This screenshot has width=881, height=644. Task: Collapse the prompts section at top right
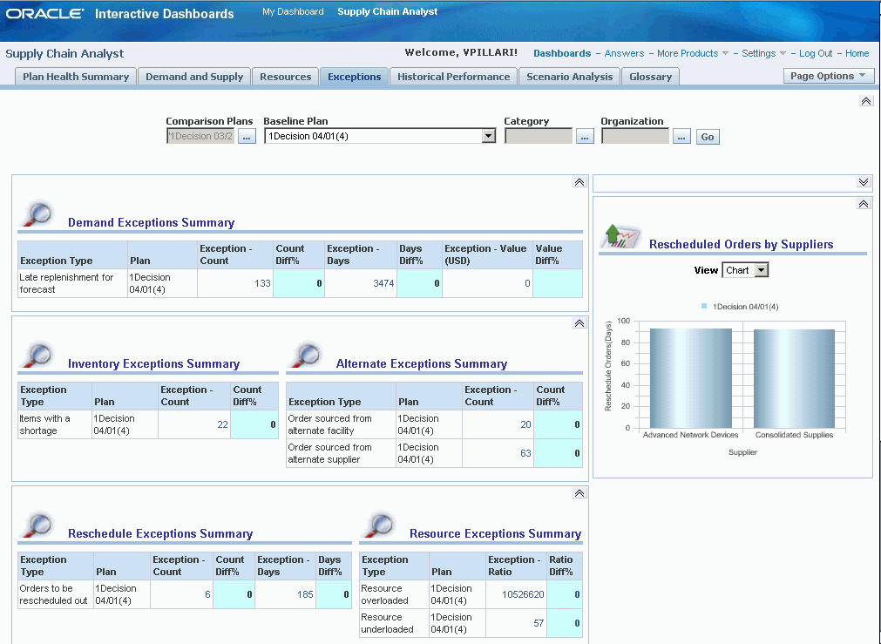tap(866, 101)
